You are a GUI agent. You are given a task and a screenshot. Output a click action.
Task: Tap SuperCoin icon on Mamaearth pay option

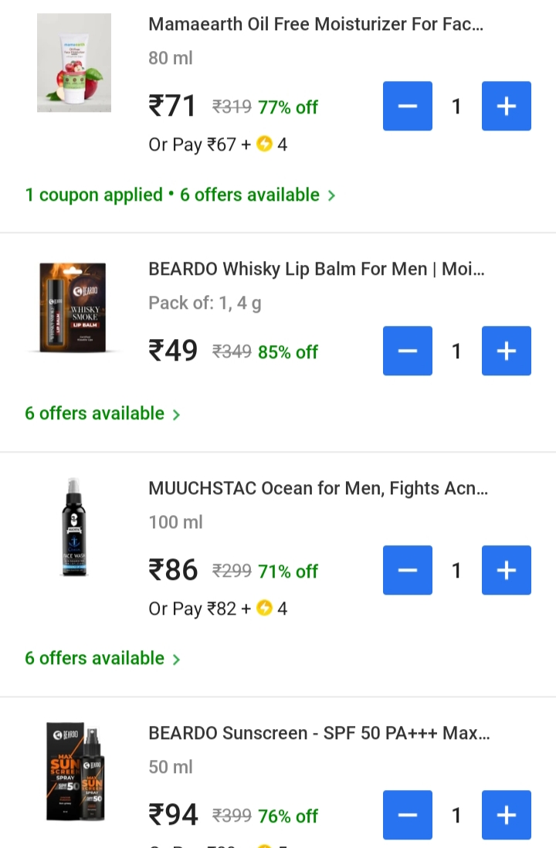click(x=264, y=144)
